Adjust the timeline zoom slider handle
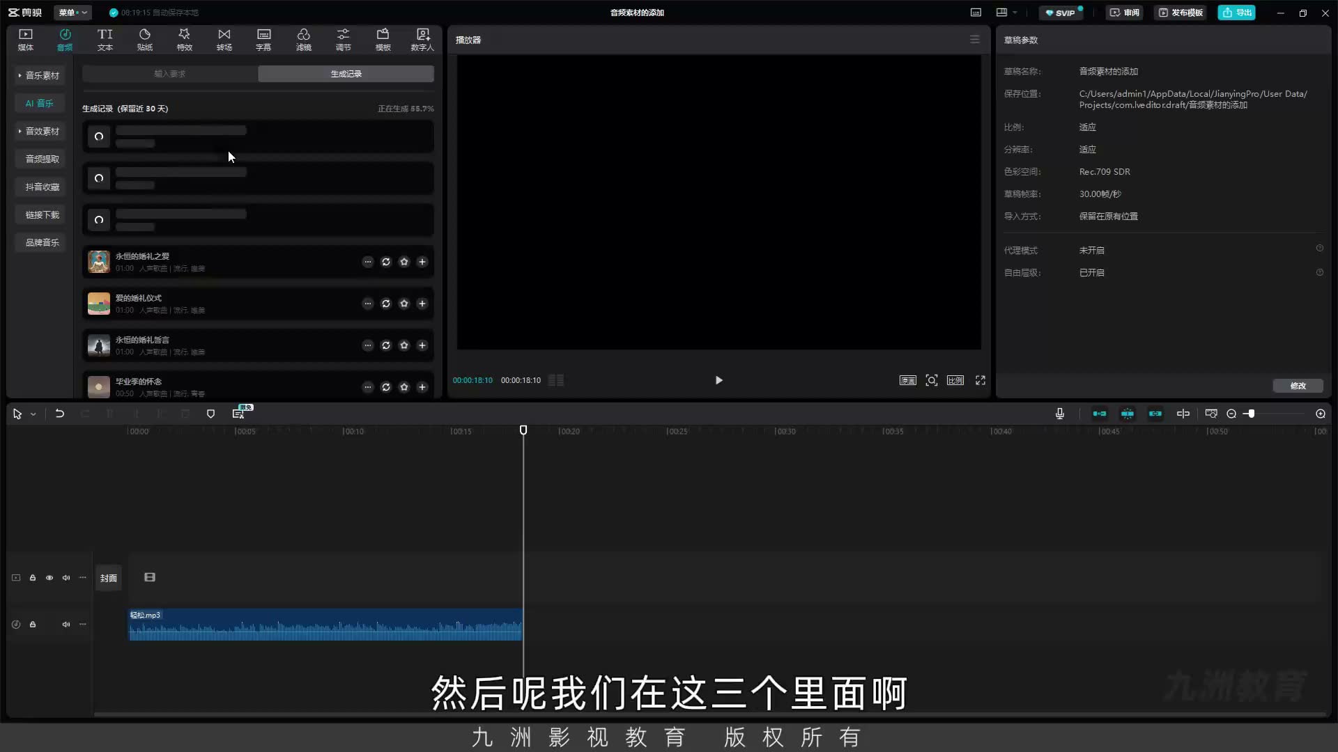 [1252, 414]
